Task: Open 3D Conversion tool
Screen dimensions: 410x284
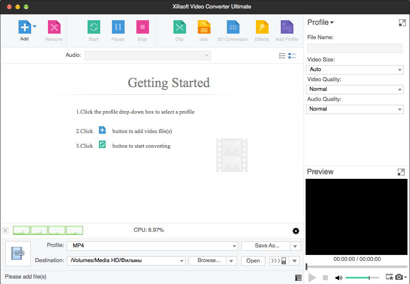Action: click(233, 27)
